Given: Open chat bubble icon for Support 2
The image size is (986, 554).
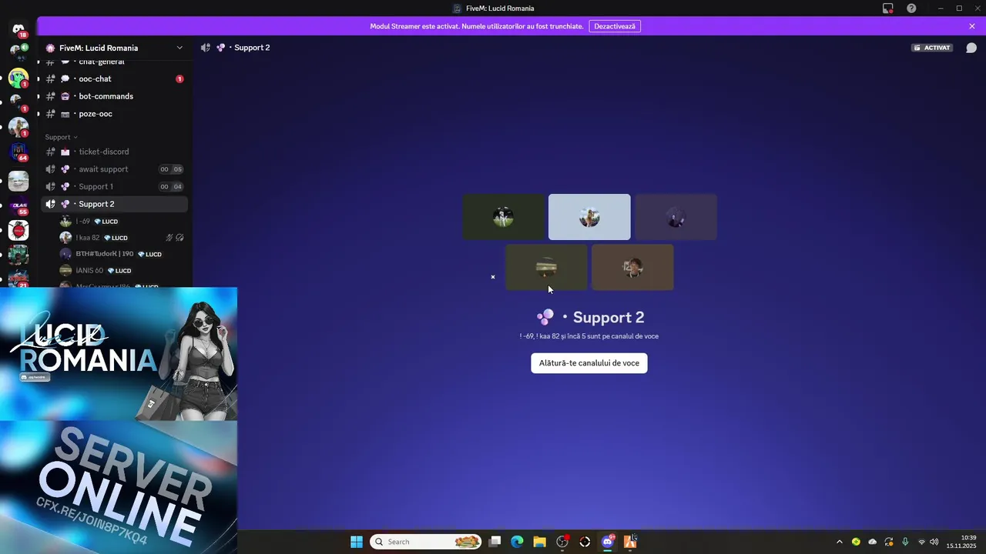Looking at the screenshot, I should [971, 48].
